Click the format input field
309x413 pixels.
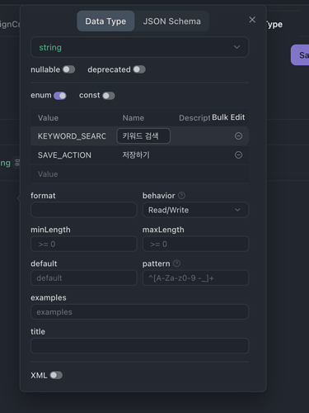84,210
